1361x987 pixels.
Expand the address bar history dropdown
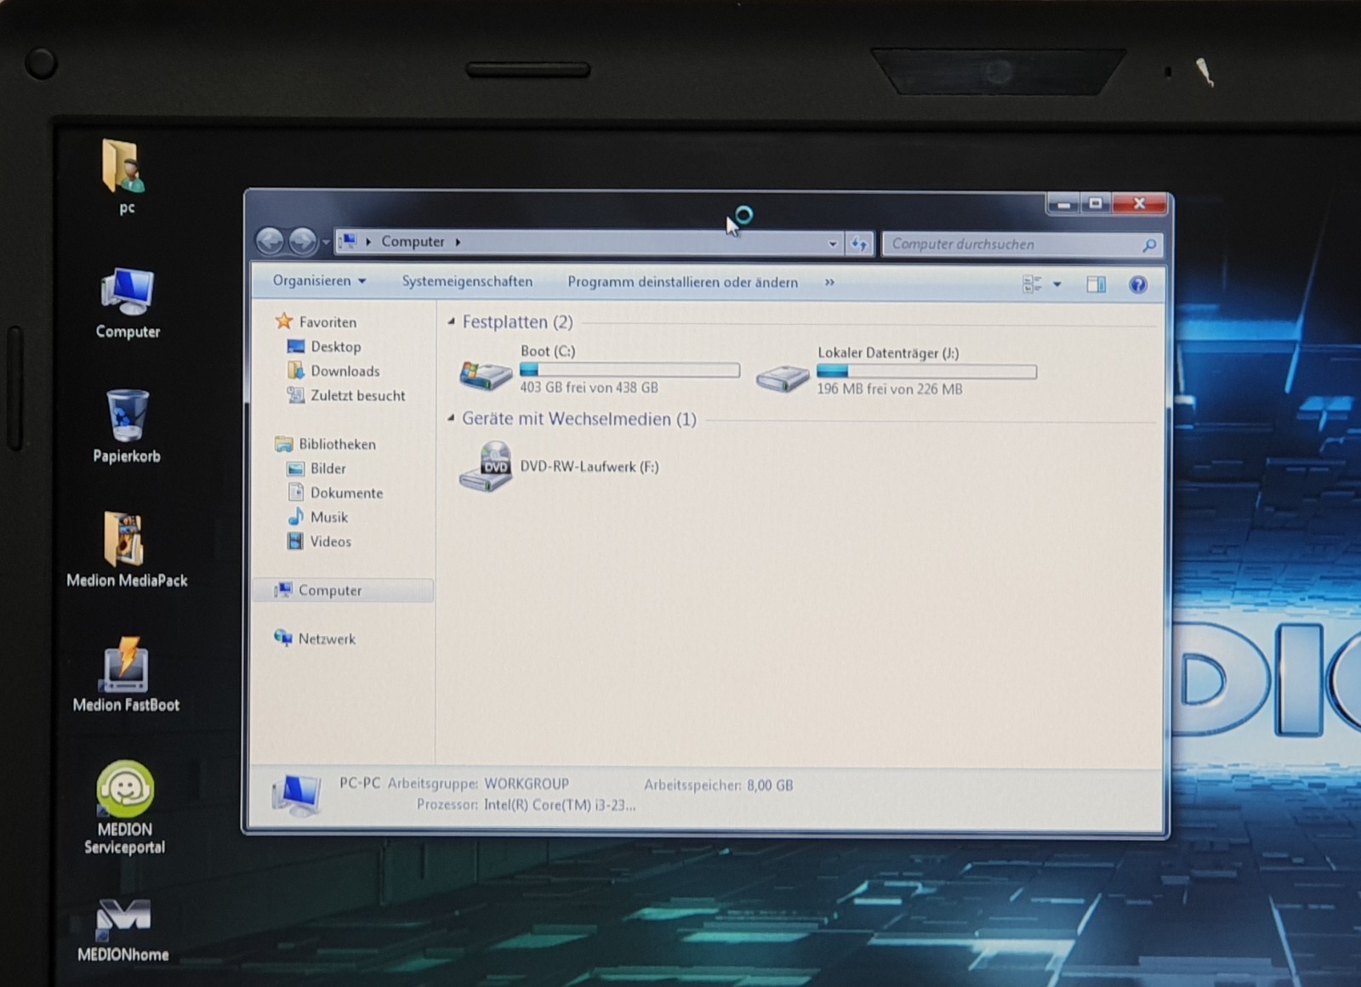coord(833,244)
